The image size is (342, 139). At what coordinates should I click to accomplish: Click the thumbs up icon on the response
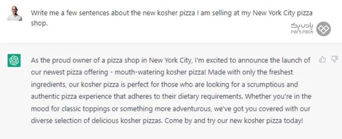point(322,59)
